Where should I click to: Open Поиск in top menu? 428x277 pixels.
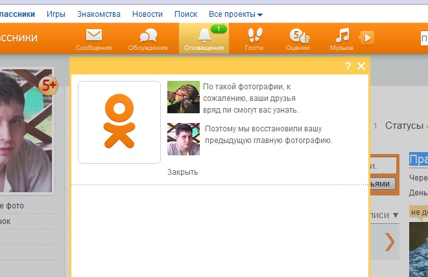tap(186, 14)
